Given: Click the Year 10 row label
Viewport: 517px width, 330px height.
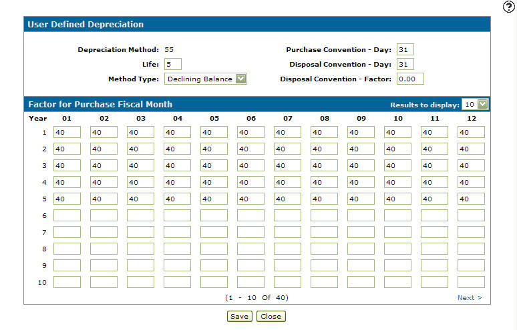Looking at the screenshot, I should tap(42, 282).
